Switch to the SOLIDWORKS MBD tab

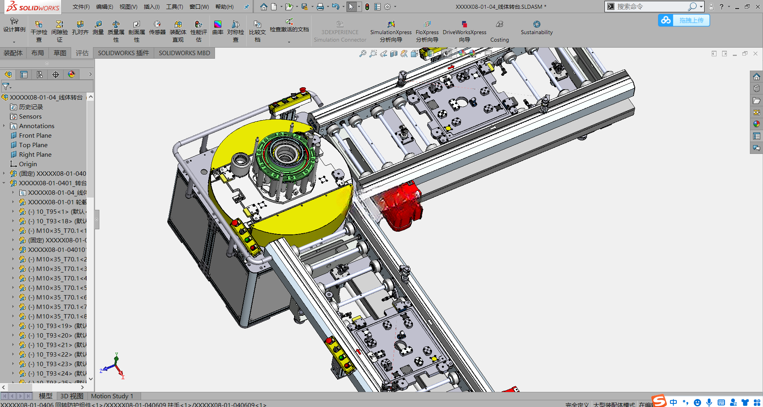tap(184, 53)
